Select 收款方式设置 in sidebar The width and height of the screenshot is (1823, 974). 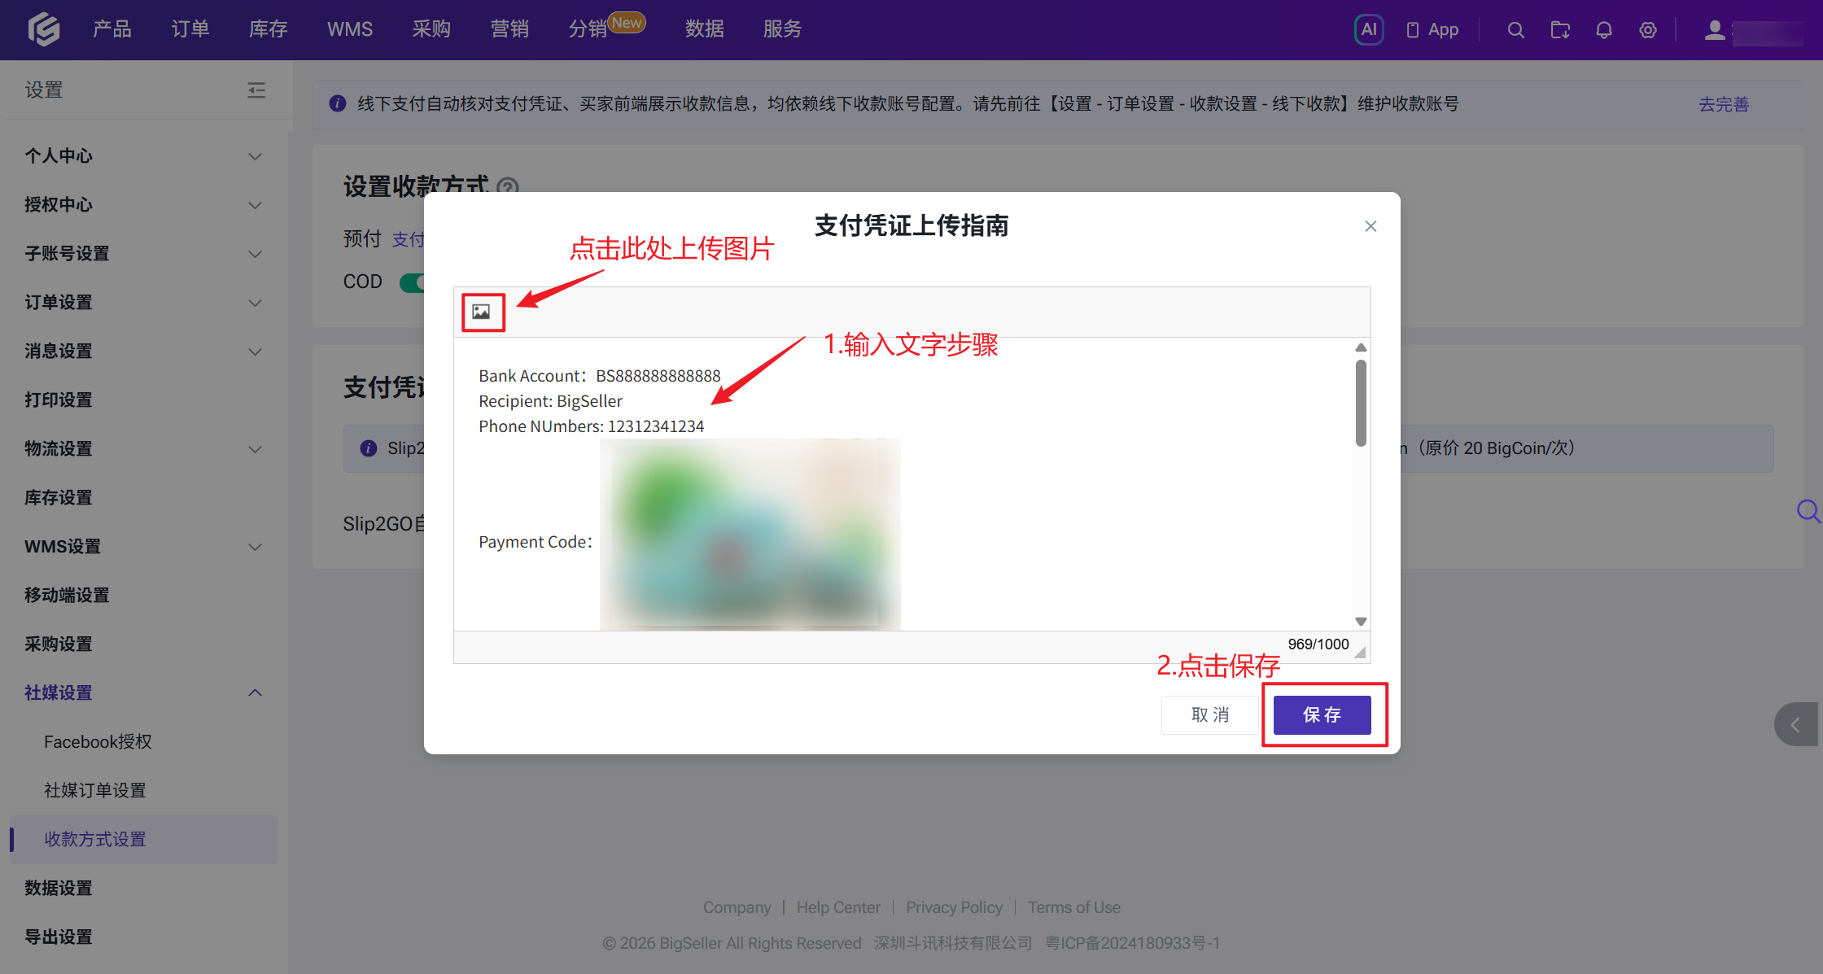pos(144,840)
